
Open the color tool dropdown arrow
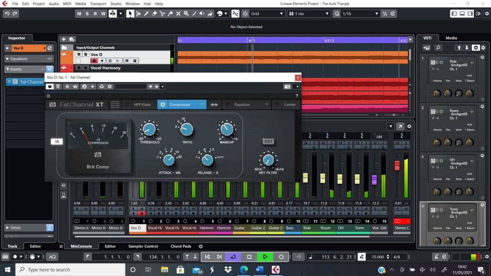(x=226, y=13)
